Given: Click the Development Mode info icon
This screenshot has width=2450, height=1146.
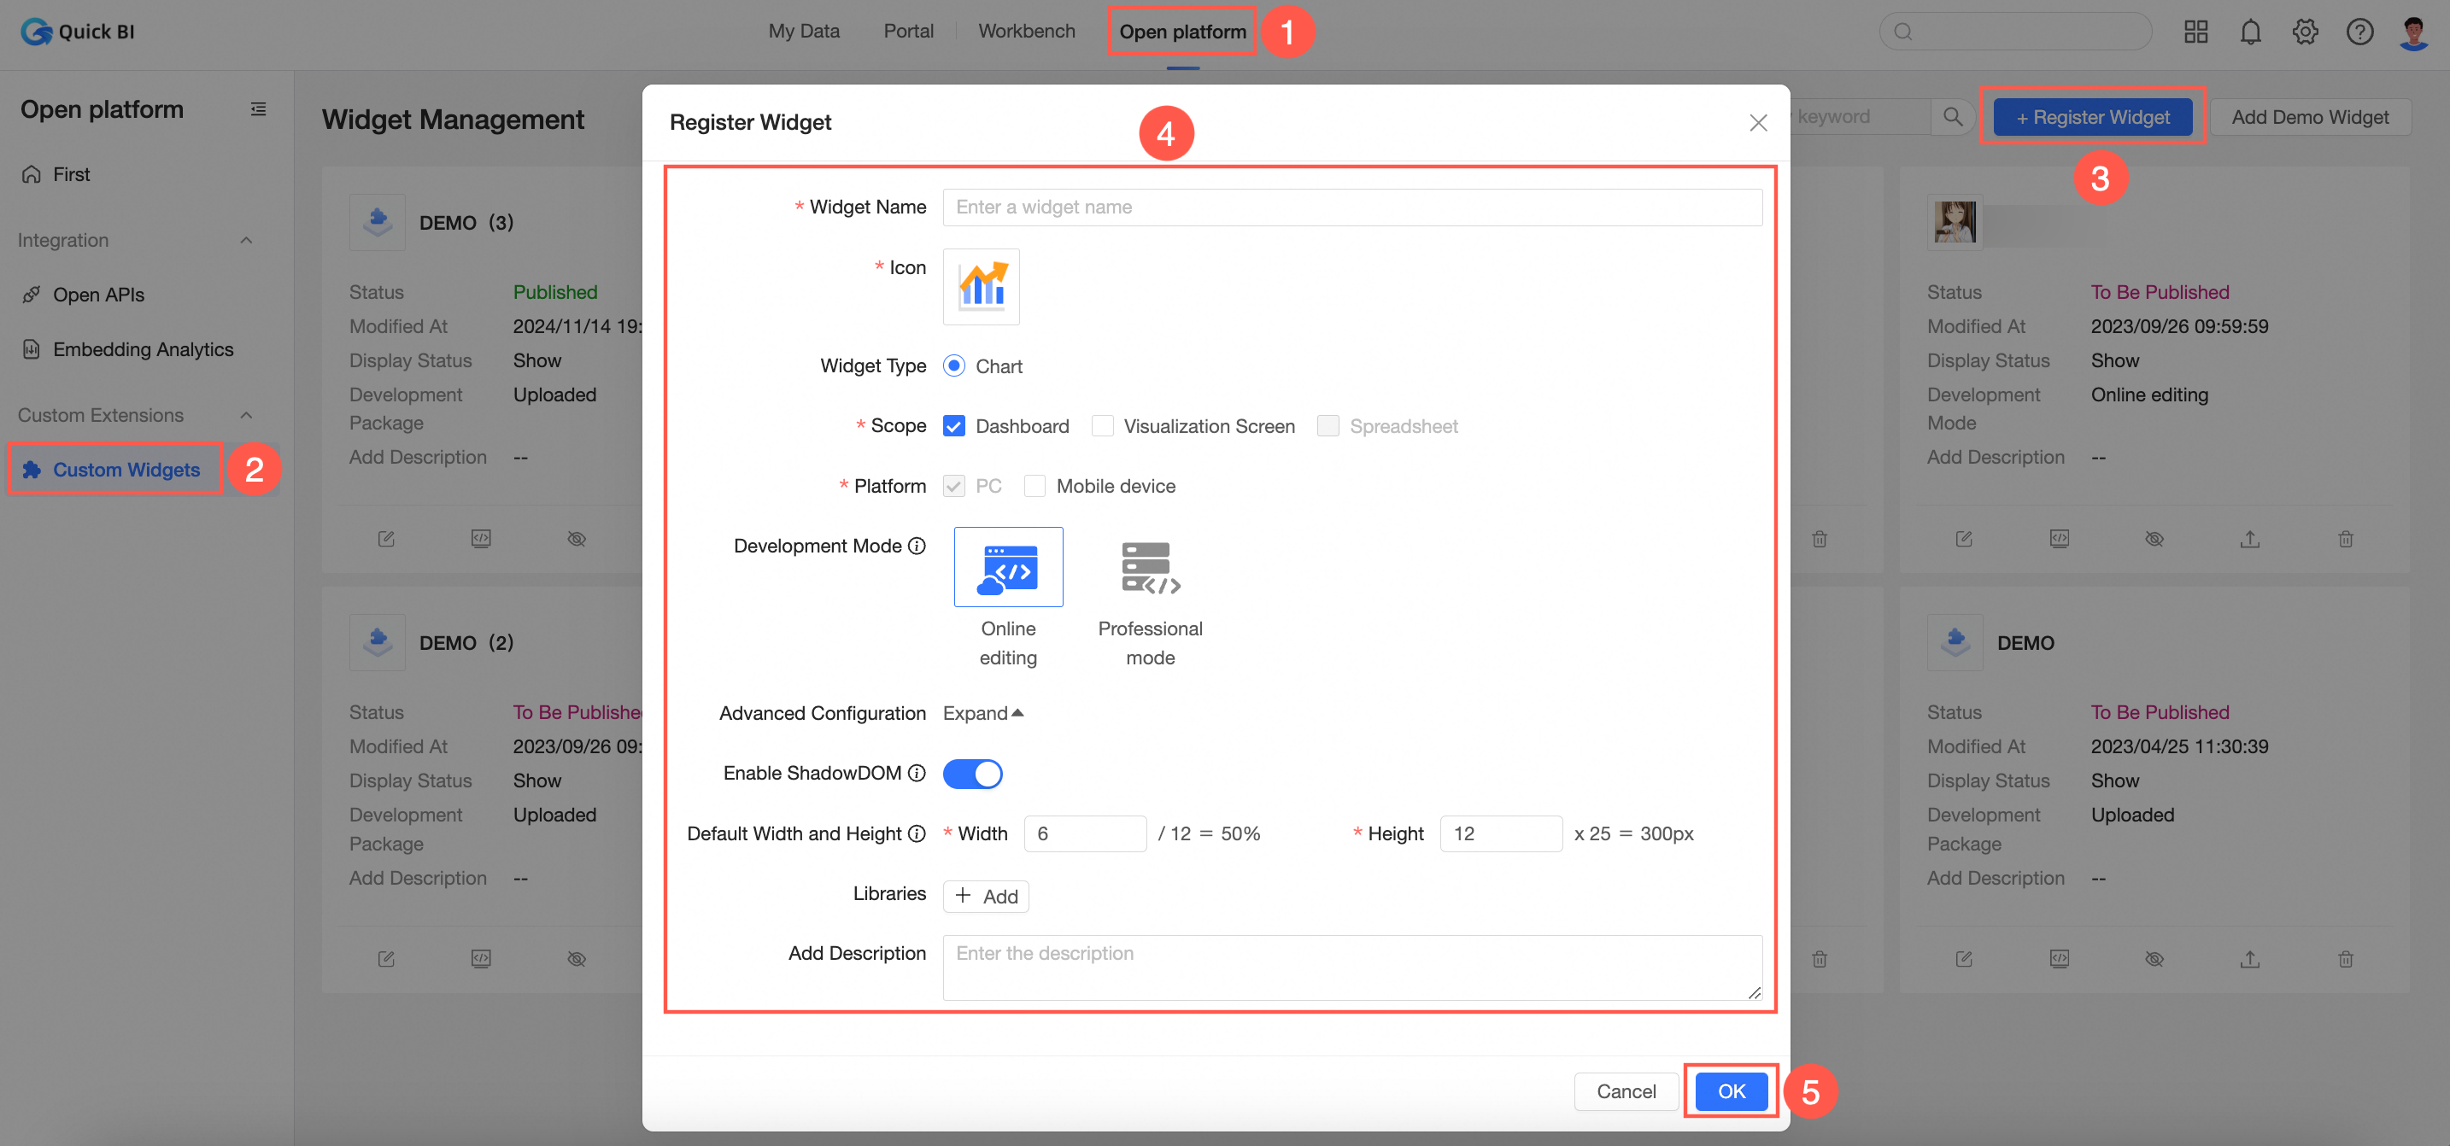Looking at the screenshot, I should [x=917, y=546].
